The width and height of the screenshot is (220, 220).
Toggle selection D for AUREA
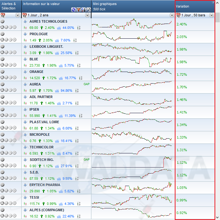tap(14, 90)
